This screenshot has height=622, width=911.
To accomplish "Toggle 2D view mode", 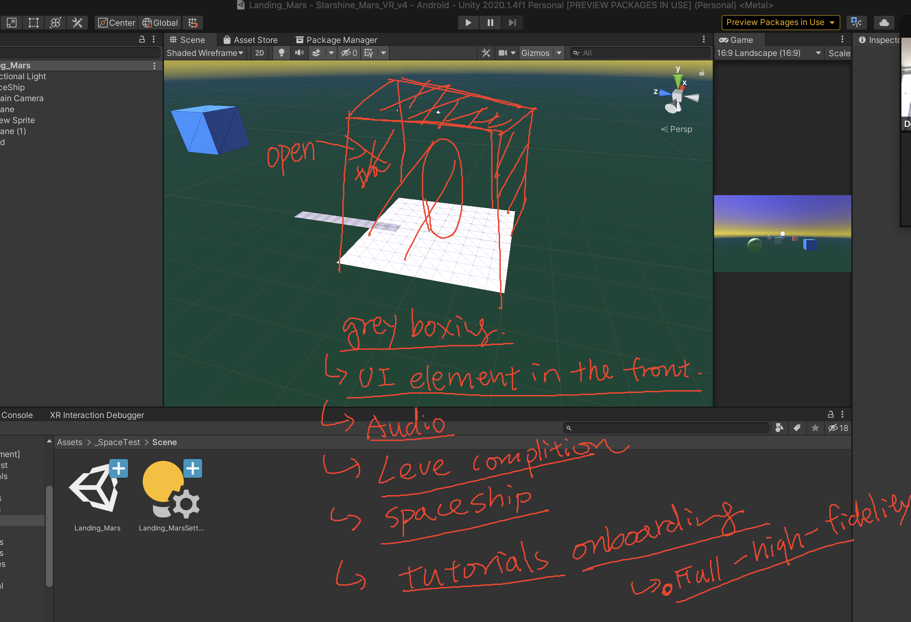I will click(x=260, y=53).
